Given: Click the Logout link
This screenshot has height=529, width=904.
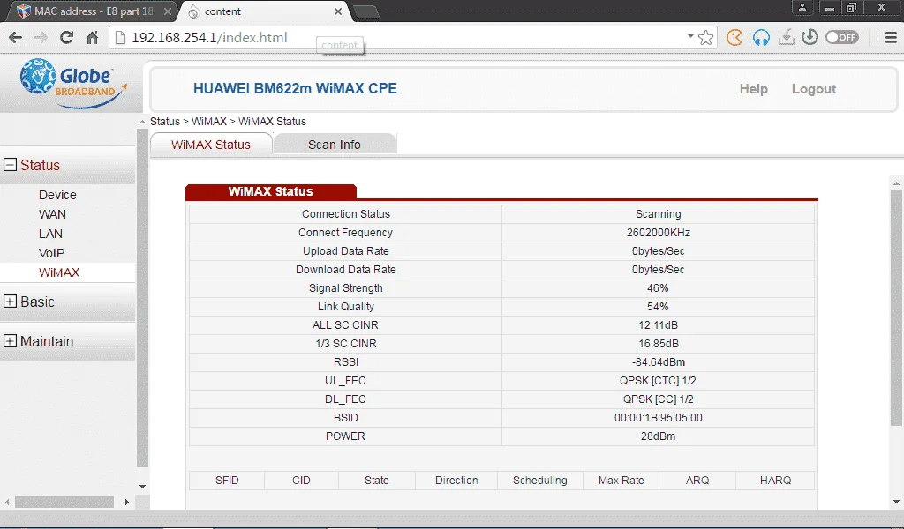Looking at the screenshot, I should [x=813, y=89].
